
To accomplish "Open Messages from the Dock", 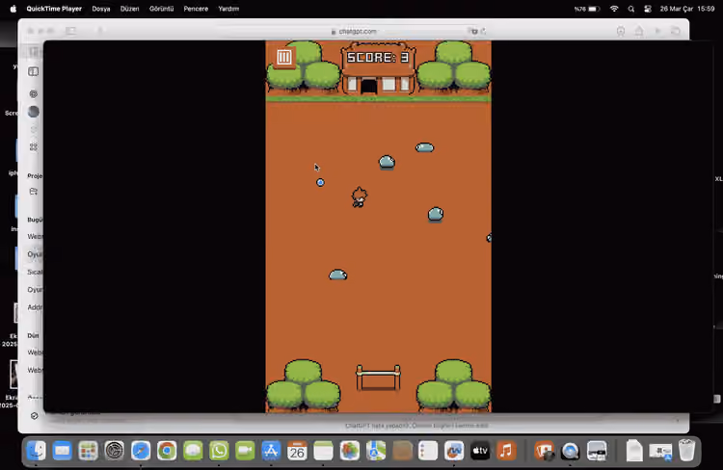I will coord(193,451).
